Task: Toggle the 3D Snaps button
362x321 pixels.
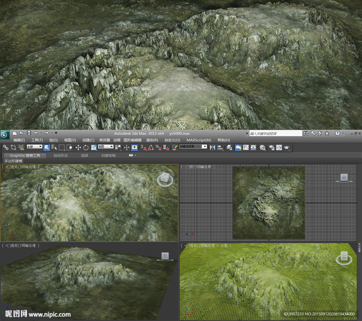Action: (x=143, y=147)
